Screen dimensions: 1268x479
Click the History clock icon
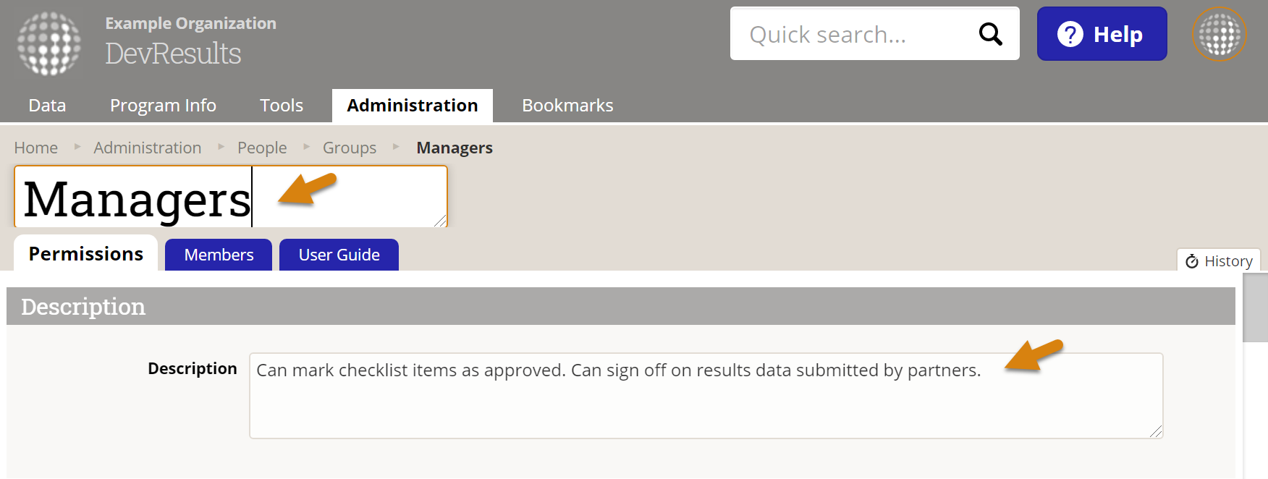click(x=1192, y=261)
